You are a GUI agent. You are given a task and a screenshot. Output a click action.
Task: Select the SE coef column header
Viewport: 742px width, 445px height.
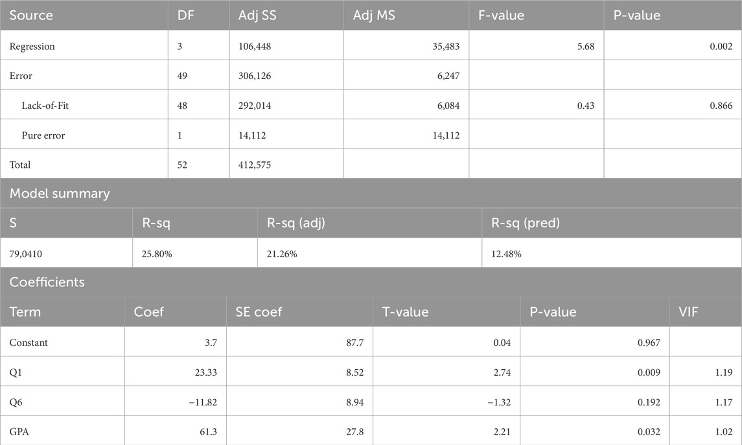point(259,312)
